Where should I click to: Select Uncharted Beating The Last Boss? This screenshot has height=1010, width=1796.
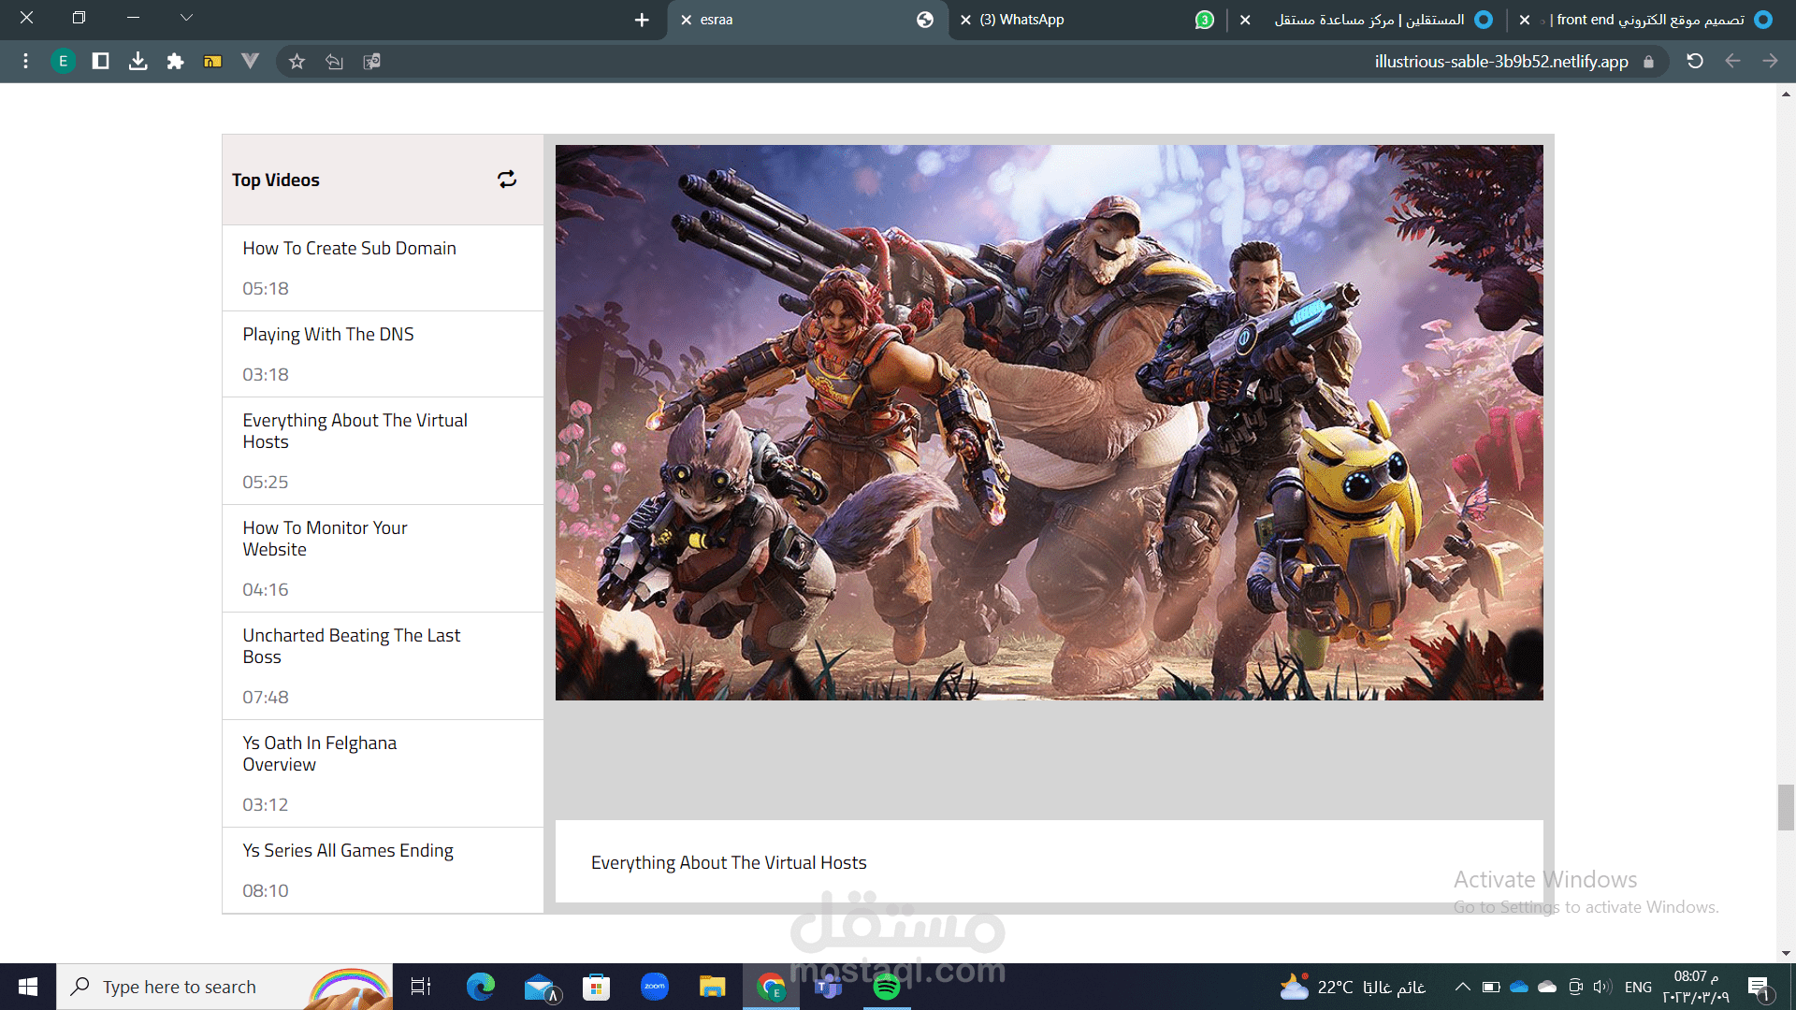click(383, 666)
